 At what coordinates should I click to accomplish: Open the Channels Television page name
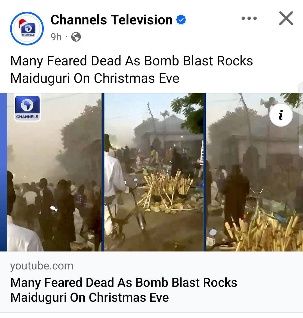[x=111, y=20]
